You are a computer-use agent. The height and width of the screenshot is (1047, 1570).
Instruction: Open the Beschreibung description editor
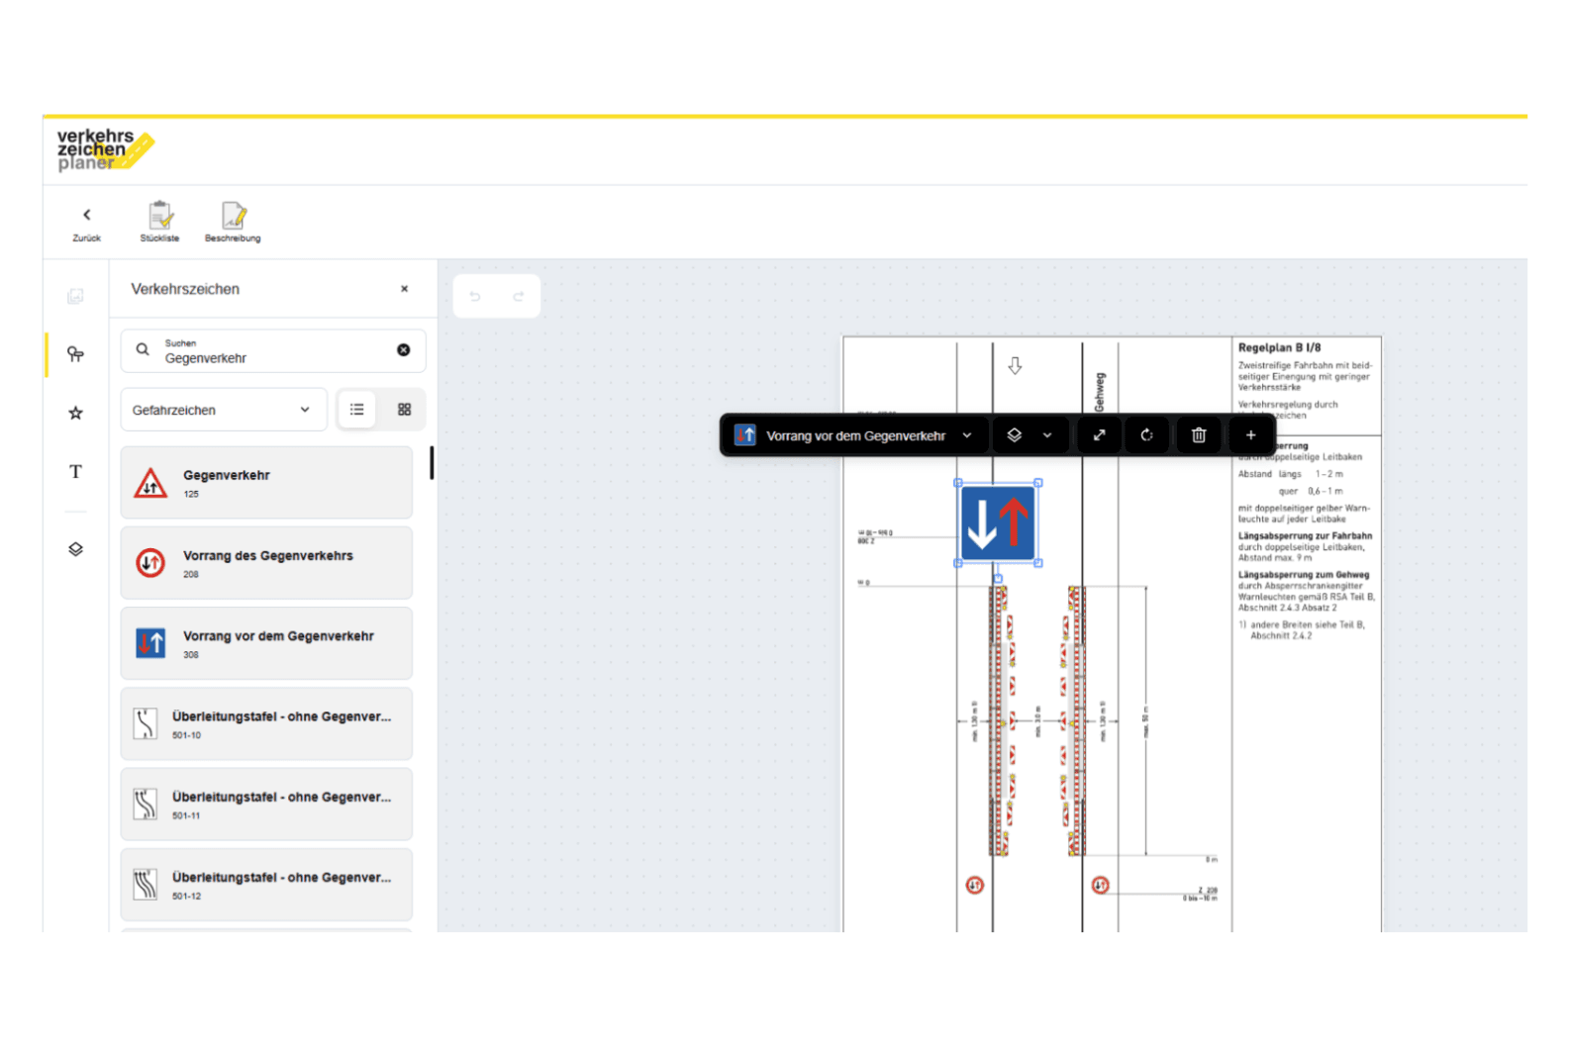[x=233, y=222]
